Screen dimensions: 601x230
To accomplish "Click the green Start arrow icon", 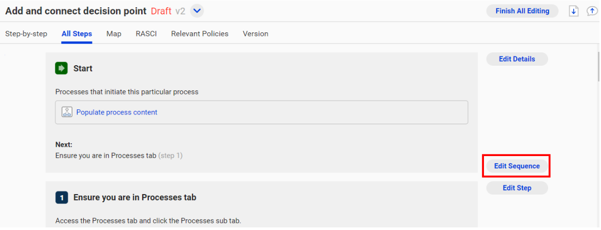I will coord(61,69).
